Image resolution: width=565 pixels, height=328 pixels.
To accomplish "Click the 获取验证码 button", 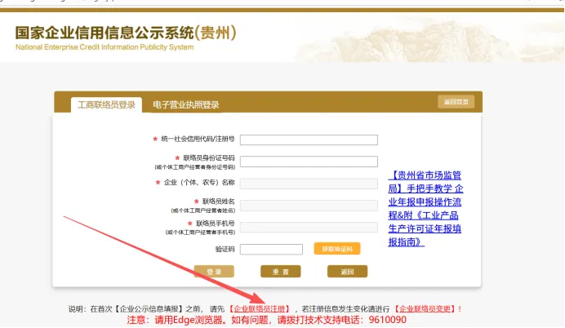I will (337, 249).
